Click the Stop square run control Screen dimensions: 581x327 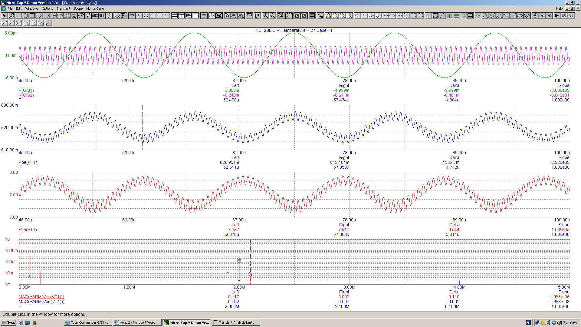pyautogui.click(x=564, y=16)
